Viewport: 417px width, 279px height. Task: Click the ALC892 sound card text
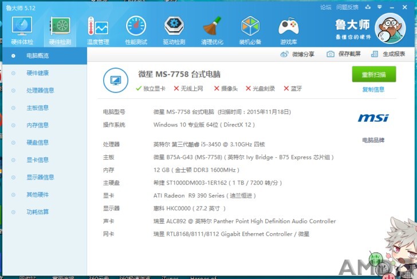pos(245,221)
